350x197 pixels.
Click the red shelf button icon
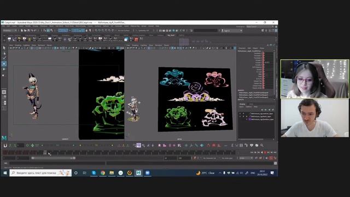click(136, 39)
